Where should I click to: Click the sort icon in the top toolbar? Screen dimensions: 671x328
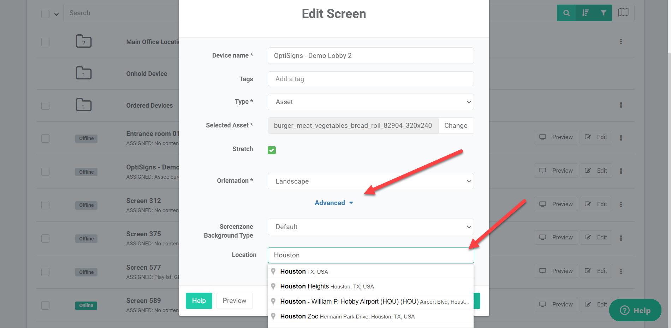point(585,13)
